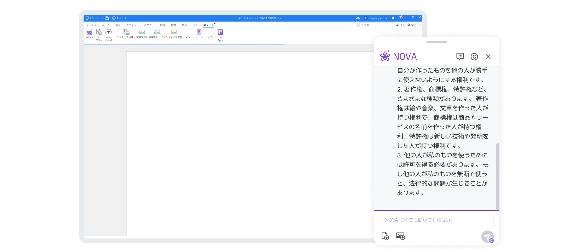Click the 共有 share button
Screen dimensions: 583x251
click(400, 25)
